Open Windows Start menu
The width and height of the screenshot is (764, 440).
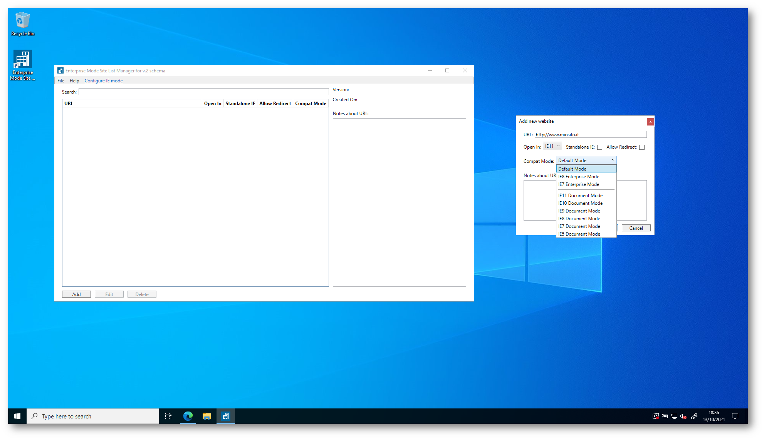tap(17, 416)
